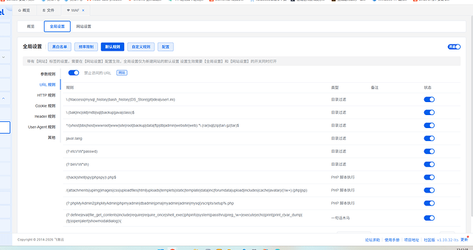This screenshot has width=473, height=250.
Task: Switch to the 网站设置 sub-tab
Action: pos(84,27)
